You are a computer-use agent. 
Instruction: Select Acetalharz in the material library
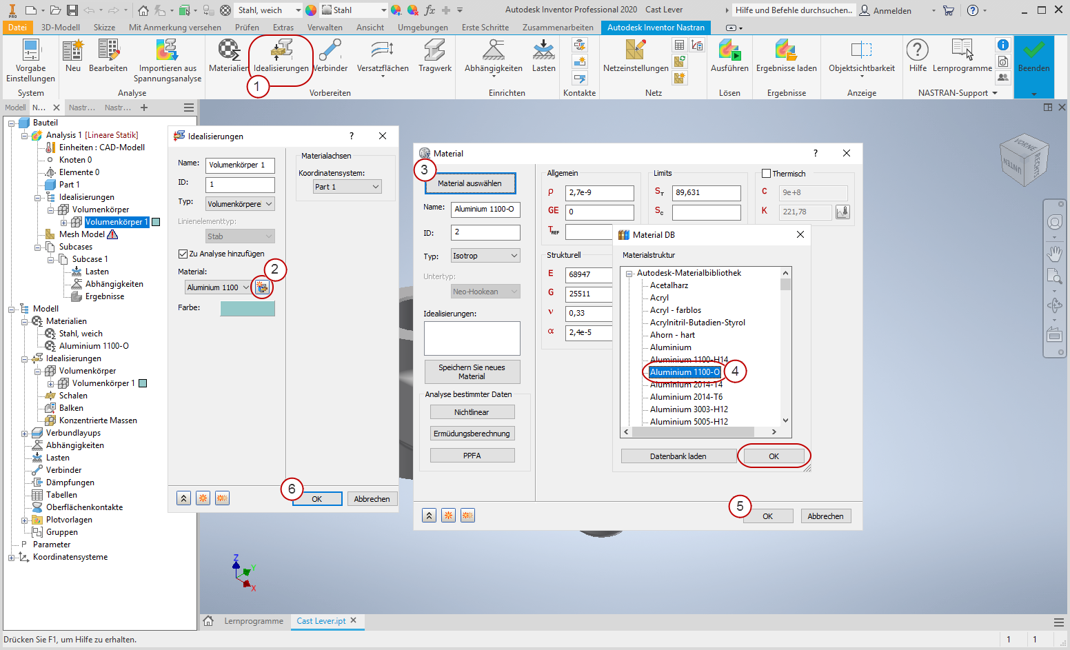[669, 285]
